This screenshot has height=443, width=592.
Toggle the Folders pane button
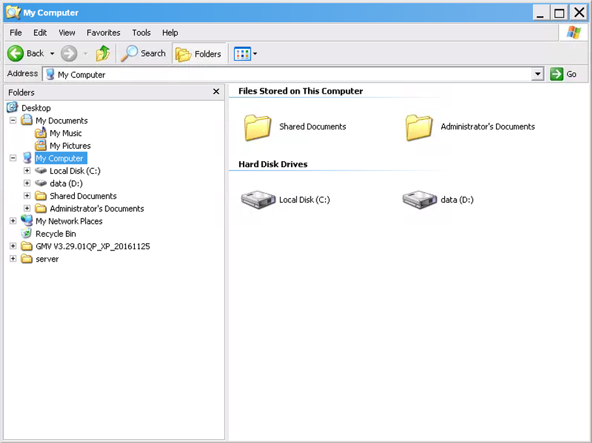pyautogui.click(x=199, y=54)
